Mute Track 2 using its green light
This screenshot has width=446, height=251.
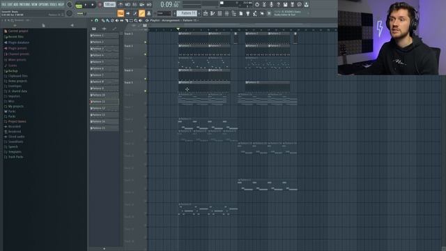click(x=146, y=54)
